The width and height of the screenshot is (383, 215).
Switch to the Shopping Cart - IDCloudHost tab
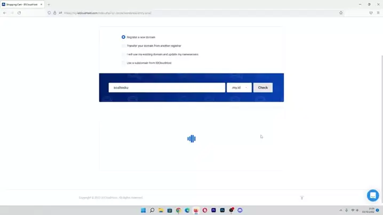[22, 4]
